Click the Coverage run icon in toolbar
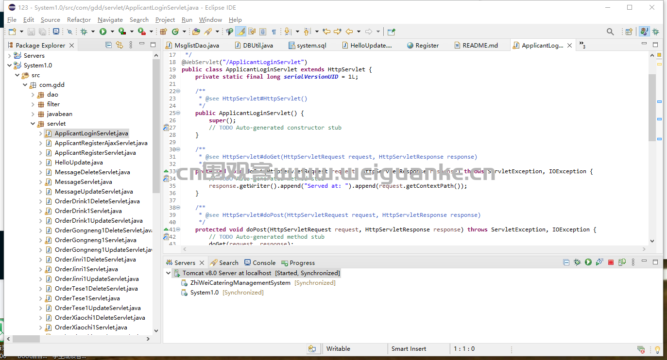This screenshot has height=360, width=667. 122,32
